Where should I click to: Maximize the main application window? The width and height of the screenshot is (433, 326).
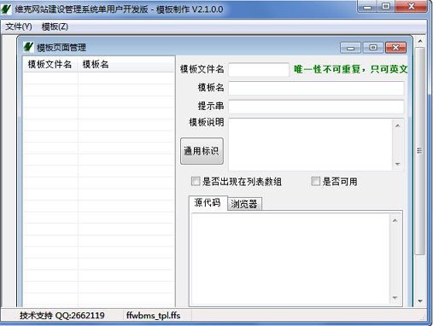(x=386, y=7)
